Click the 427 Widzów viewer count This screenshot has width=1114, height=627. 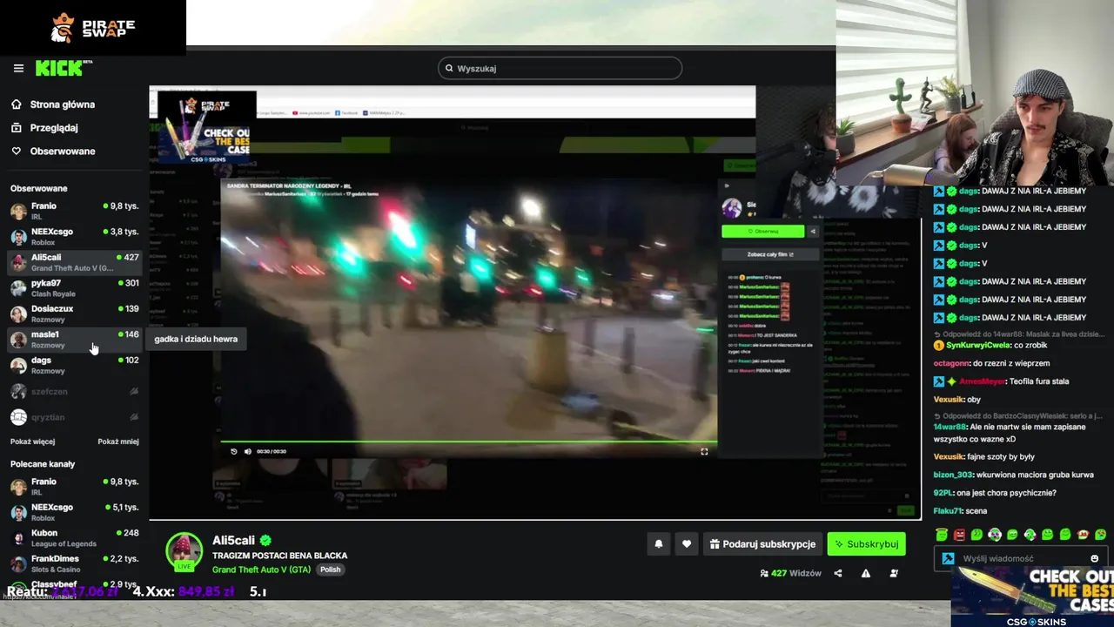[x=790, y=573]
